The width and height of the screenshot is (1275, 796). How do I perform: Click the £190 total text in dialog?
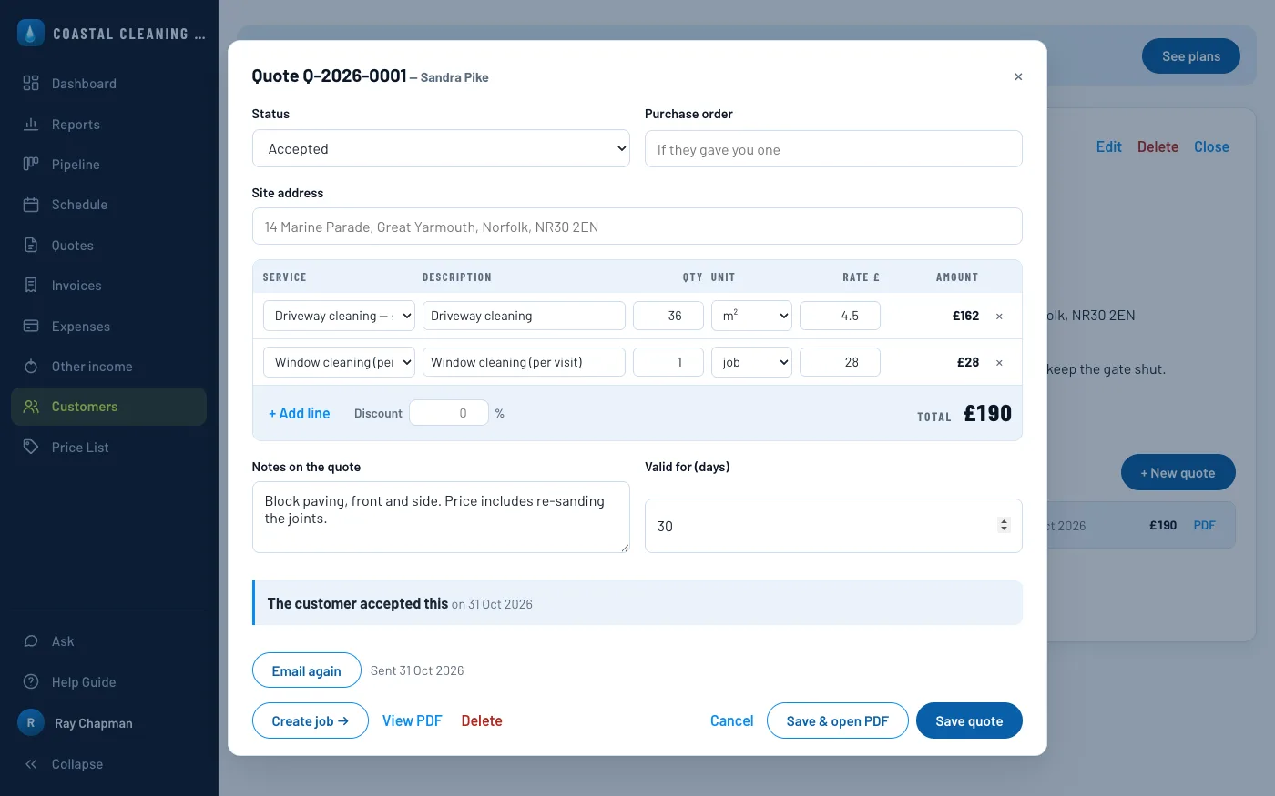point(987,414)
